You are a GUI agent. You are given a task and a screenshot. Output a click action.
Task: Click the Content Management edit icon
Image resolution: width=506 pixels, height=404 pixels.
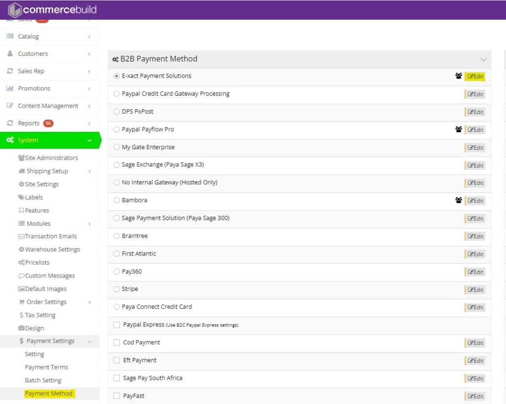pos(10,106)
